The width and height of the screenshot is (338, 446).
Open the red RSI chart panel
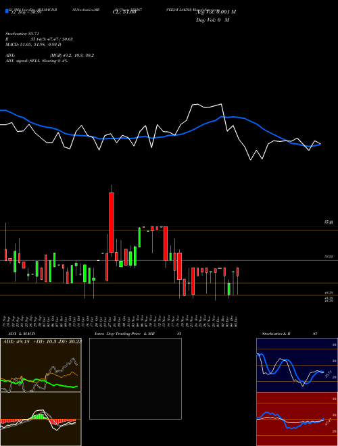pyautogui.click(x=297, y=419)
